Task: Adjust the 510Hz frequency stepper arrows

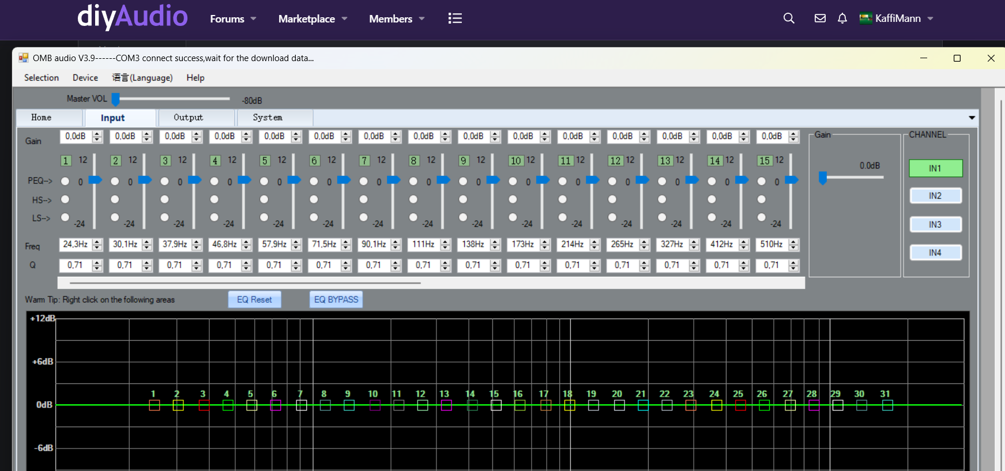Action: [794, 244]
